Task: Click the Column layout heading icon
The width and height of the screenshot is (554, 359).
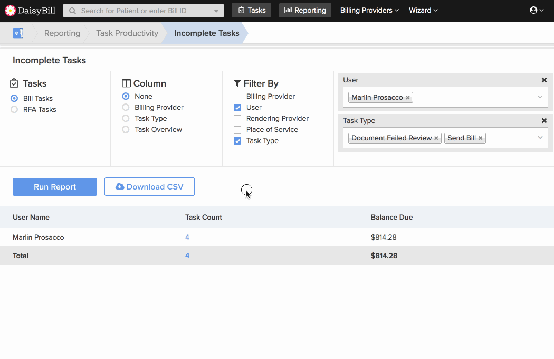Action: [126, 83]
